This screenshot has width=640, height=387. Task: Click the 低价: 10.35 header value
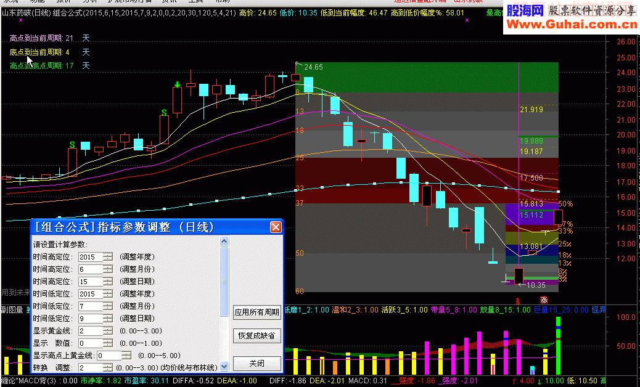click(298, 13)
